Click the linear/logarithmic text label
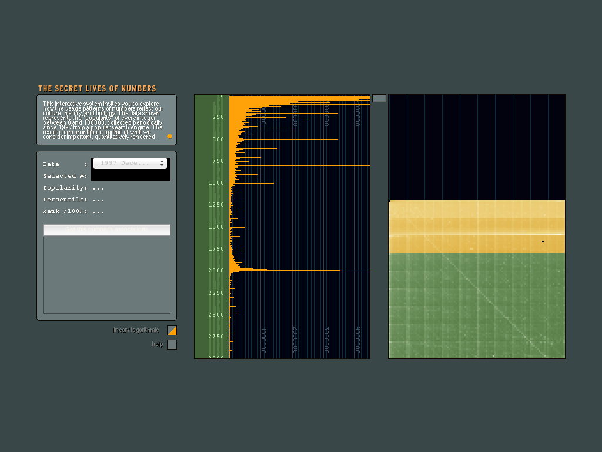 (x=136, y=330)
